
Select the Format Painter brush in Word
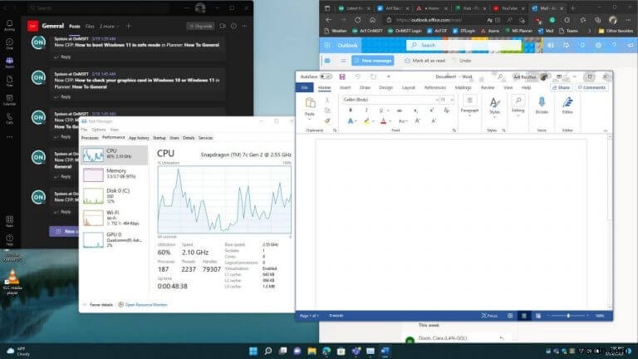[x=327, y=120]
